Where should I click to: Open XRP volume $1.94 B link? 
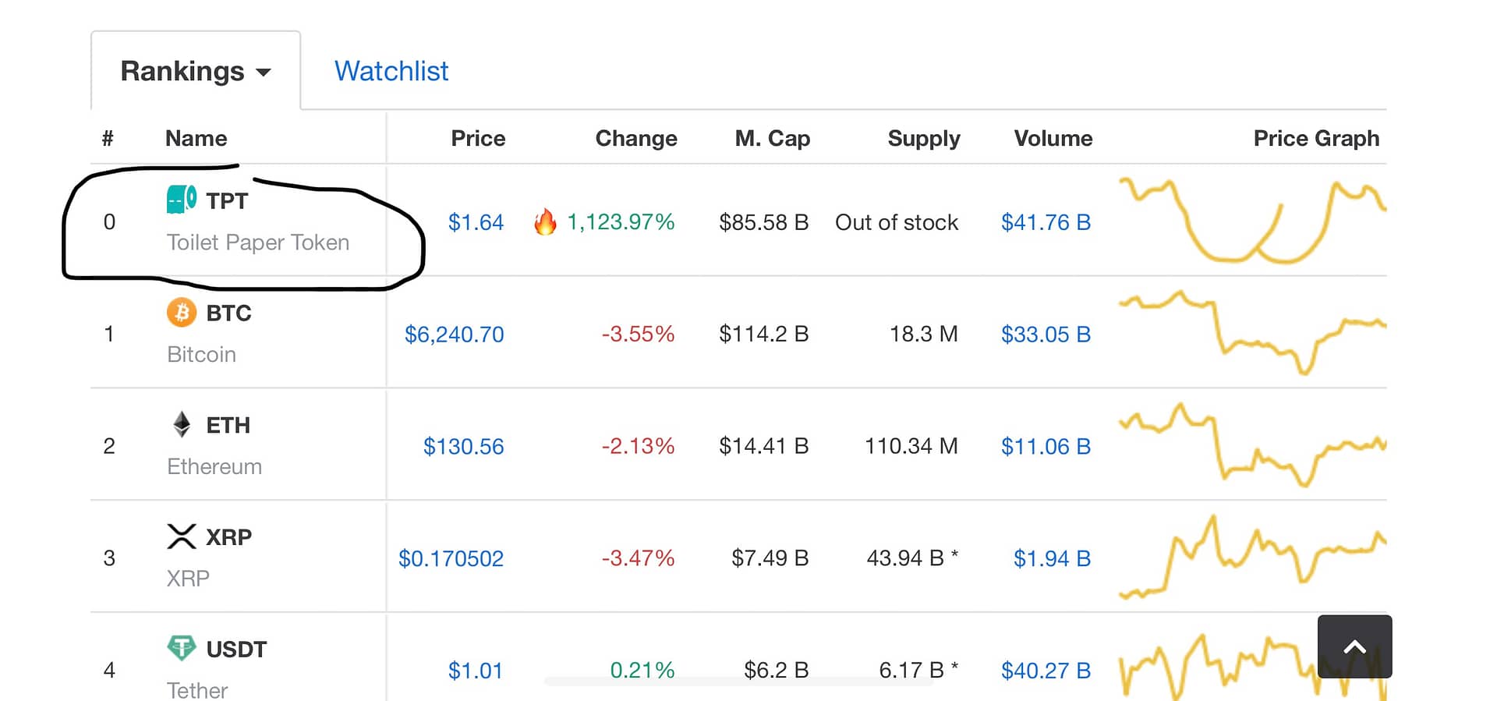[x=1052, y=558]
